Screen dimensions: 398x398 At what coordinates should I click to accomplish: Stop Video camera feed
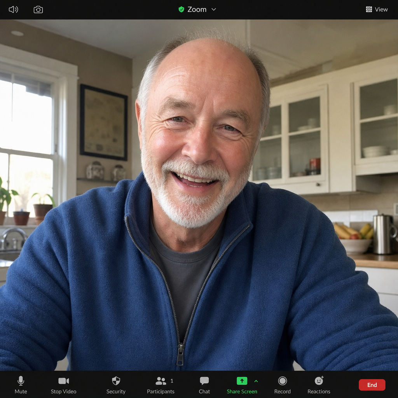coord(63,385)
